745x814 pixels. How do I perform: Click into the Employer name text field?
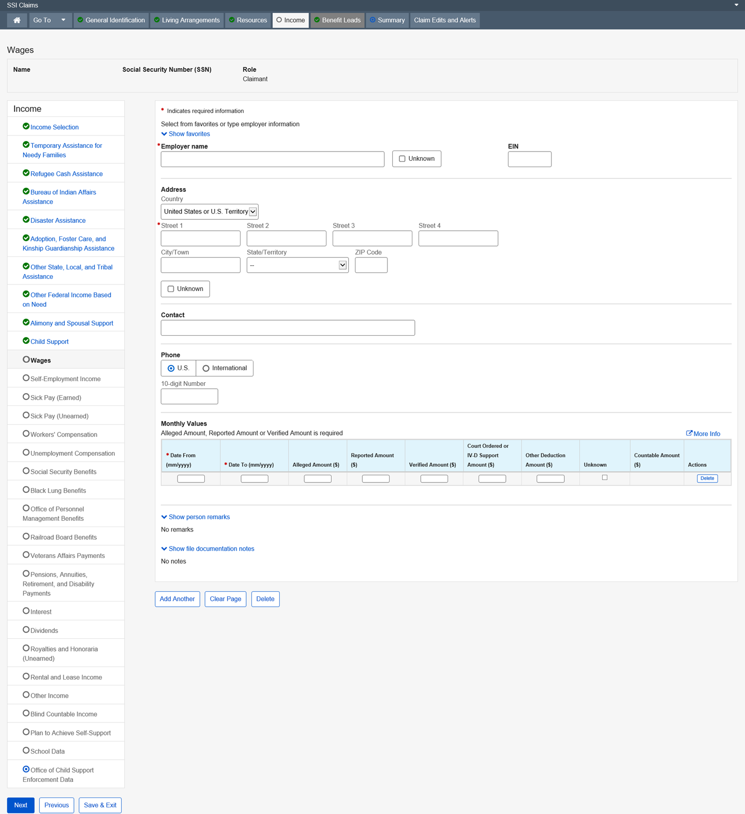click(272, 159)
